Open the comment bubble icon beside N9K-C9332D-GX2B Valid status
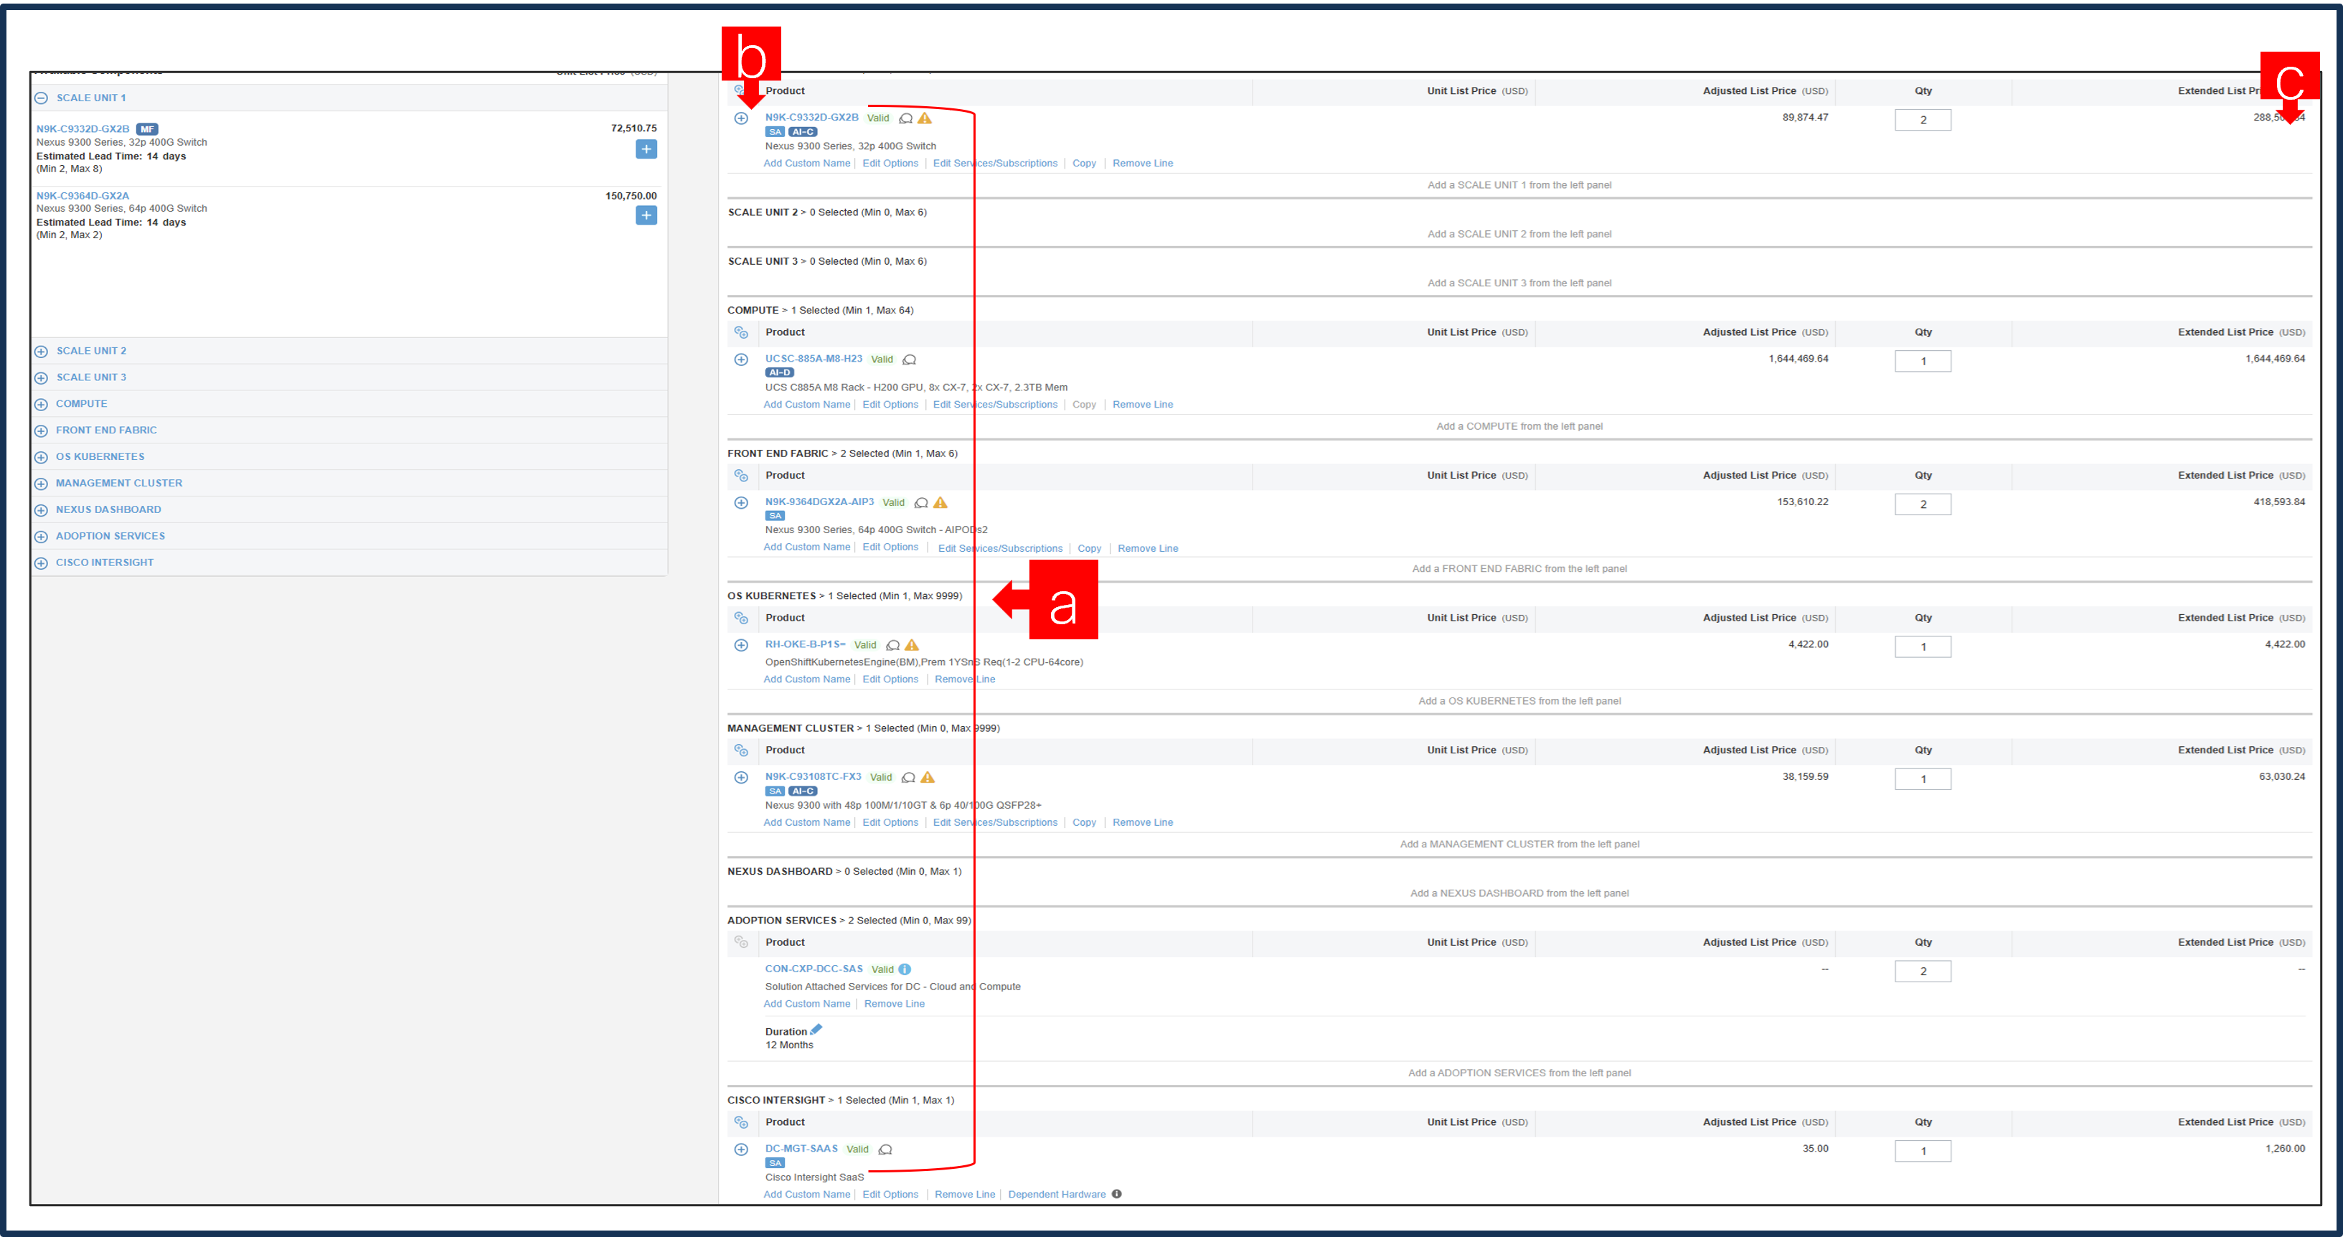The height and width of the screenshot is (1237, 2343). pos(905,118)
